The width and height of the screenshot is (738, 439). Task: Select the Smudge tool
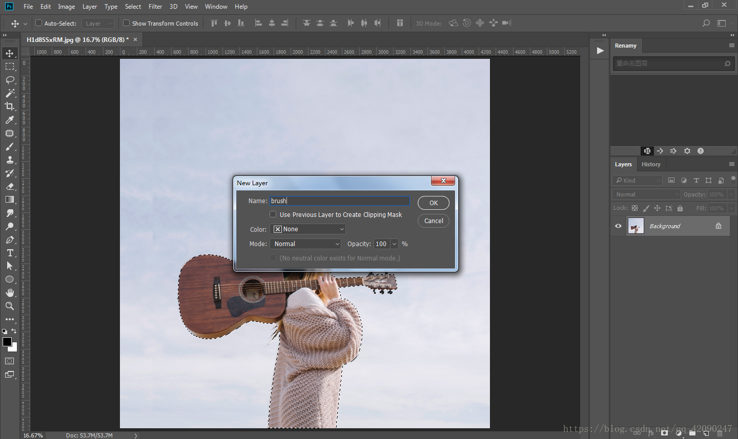(x=10, y=213)
